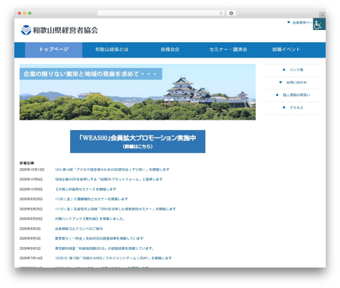340x288 pixels.
Task: Open the 各種会合 menu item
Action: (170, 50)
